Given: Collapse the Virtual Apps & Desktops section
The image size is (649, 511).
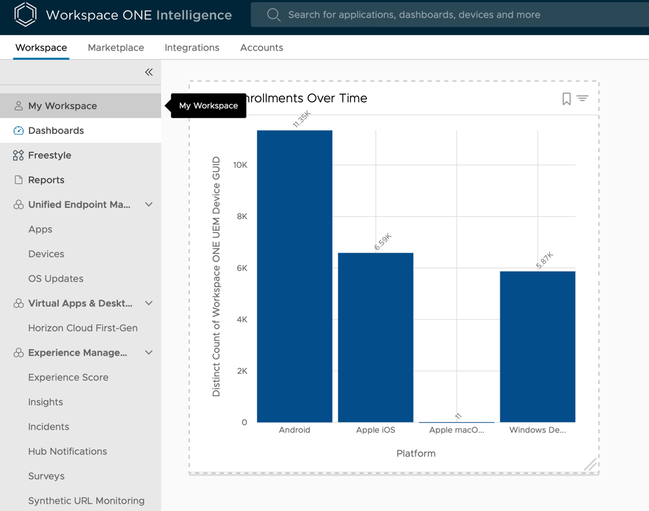Looking at the screenshot, I should (148, 303).
